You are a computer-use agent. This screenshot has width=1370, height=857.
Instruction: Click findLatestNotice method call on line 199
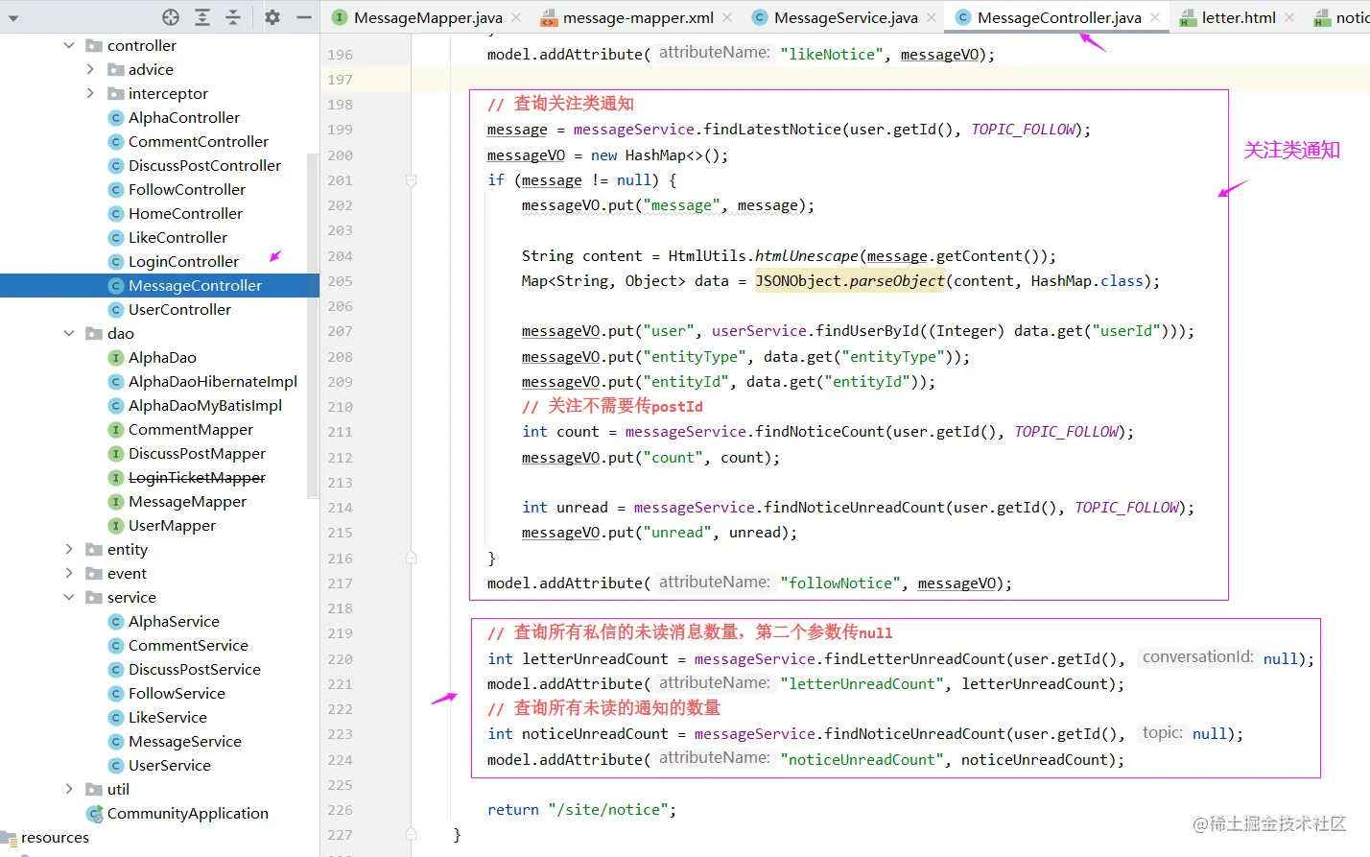[x=771, y=130]
